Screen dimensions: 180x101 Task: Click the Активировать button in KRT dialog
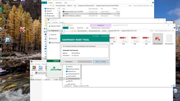pos(69,62)
